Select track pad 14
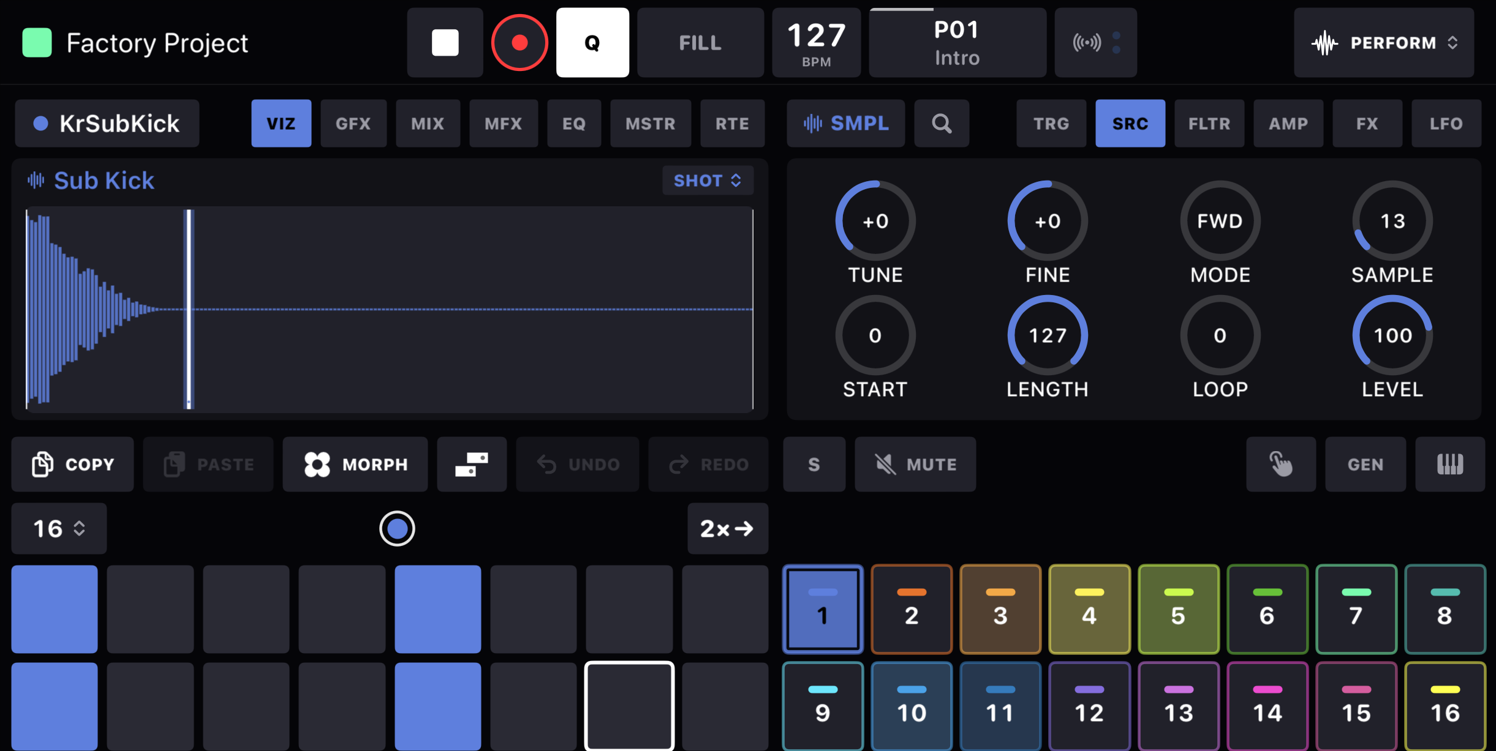This screenshot has width=1496, height=751. point(1267,706)
